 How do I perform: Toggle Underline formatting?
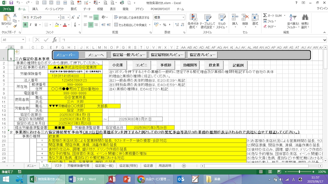click(36, 25)
